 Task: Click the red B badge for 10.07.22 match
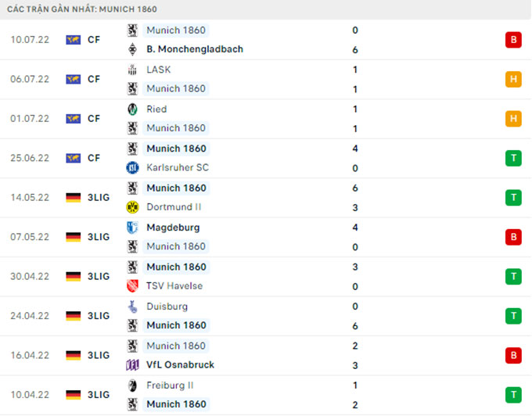click(513, 40)
